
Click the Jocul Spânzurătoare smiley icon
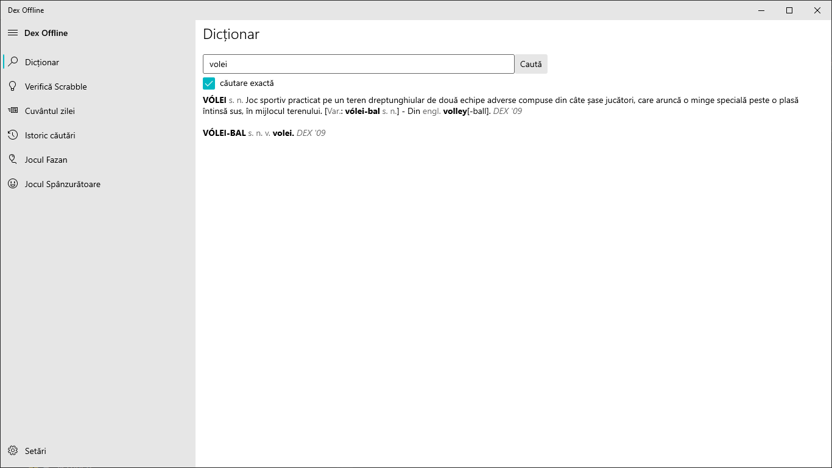point(13,184)
